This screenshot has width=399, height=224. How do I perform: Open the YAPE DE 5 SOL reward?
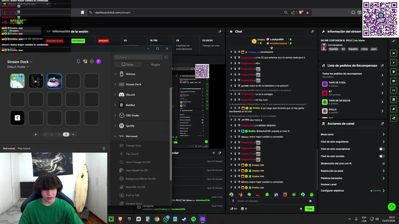[x=353, y=84]
